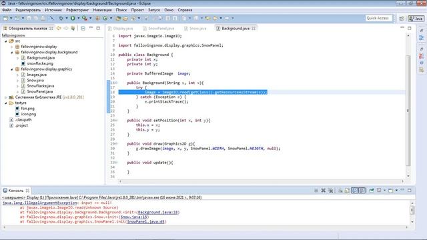Viewport: 427px width, 240px height.
Task: Click the Save All toolbar icon
Action: point(35,18)
